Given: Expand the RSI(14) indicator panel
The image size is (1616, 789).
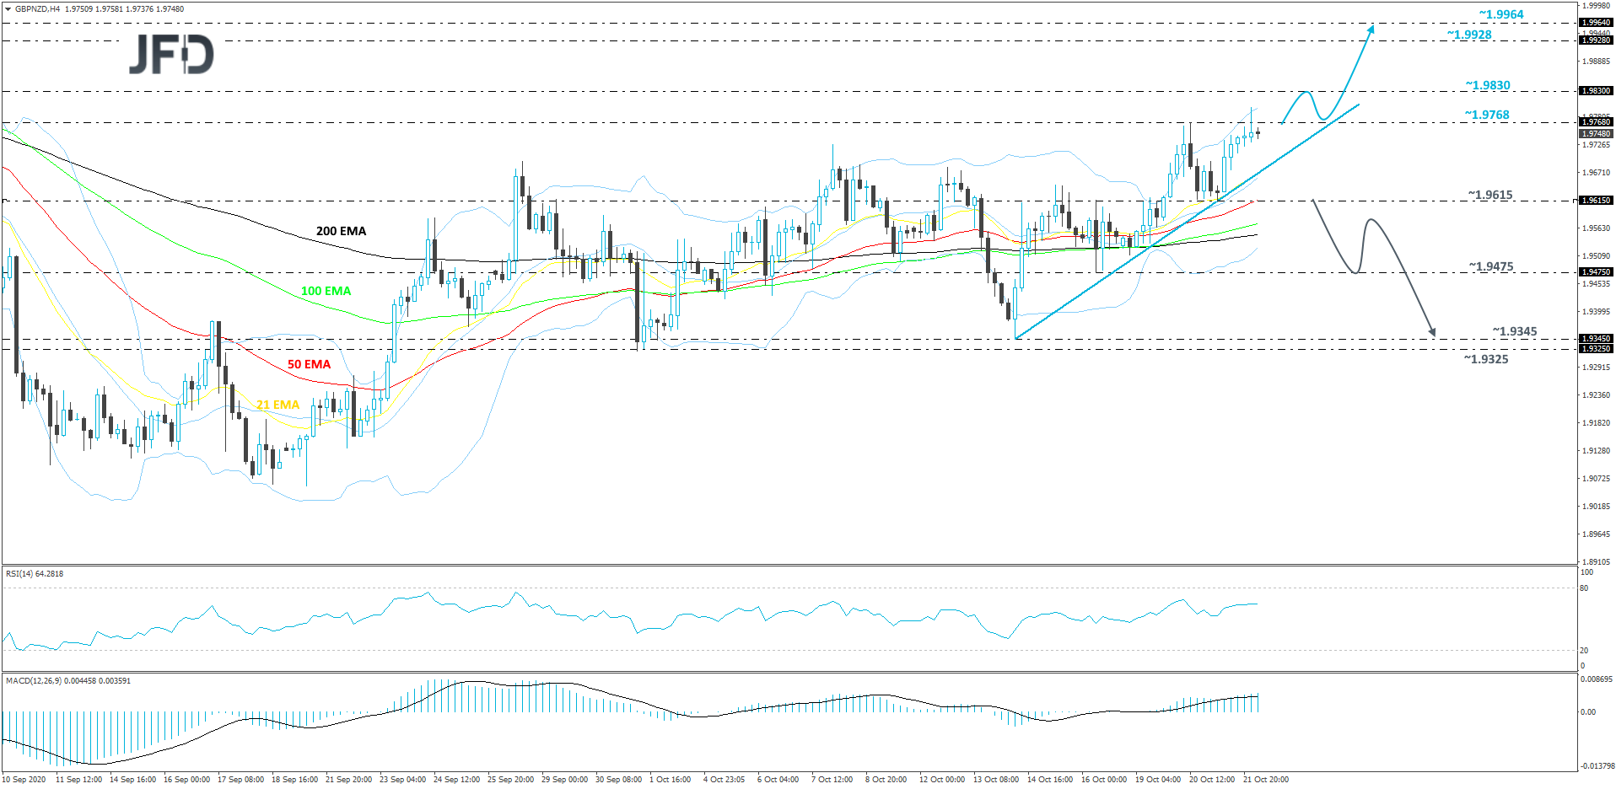Looking at the screenshot, I should tap(34, 573).
